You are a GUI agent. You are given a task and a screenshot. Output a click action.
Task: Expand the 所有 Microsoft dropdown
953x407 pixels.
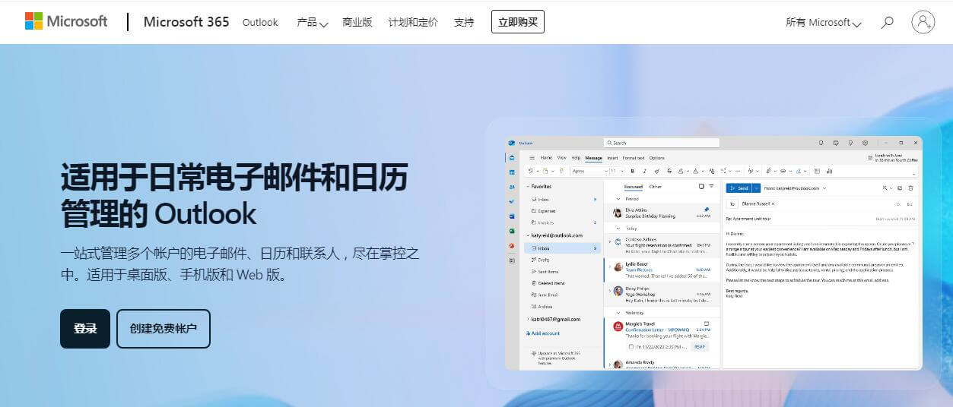823,22
